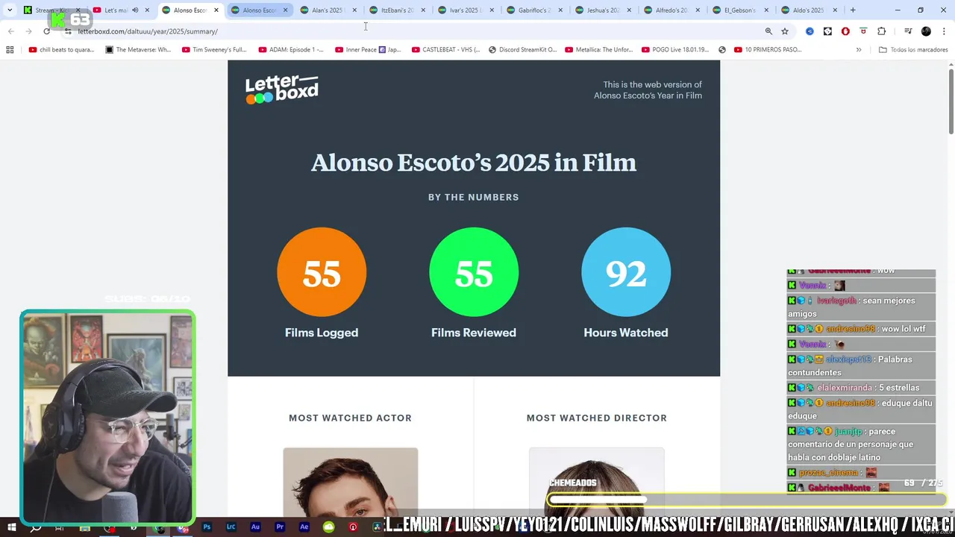Click the red extension icon in browser toolbar
955x537 pixels.
click(845, 31)
